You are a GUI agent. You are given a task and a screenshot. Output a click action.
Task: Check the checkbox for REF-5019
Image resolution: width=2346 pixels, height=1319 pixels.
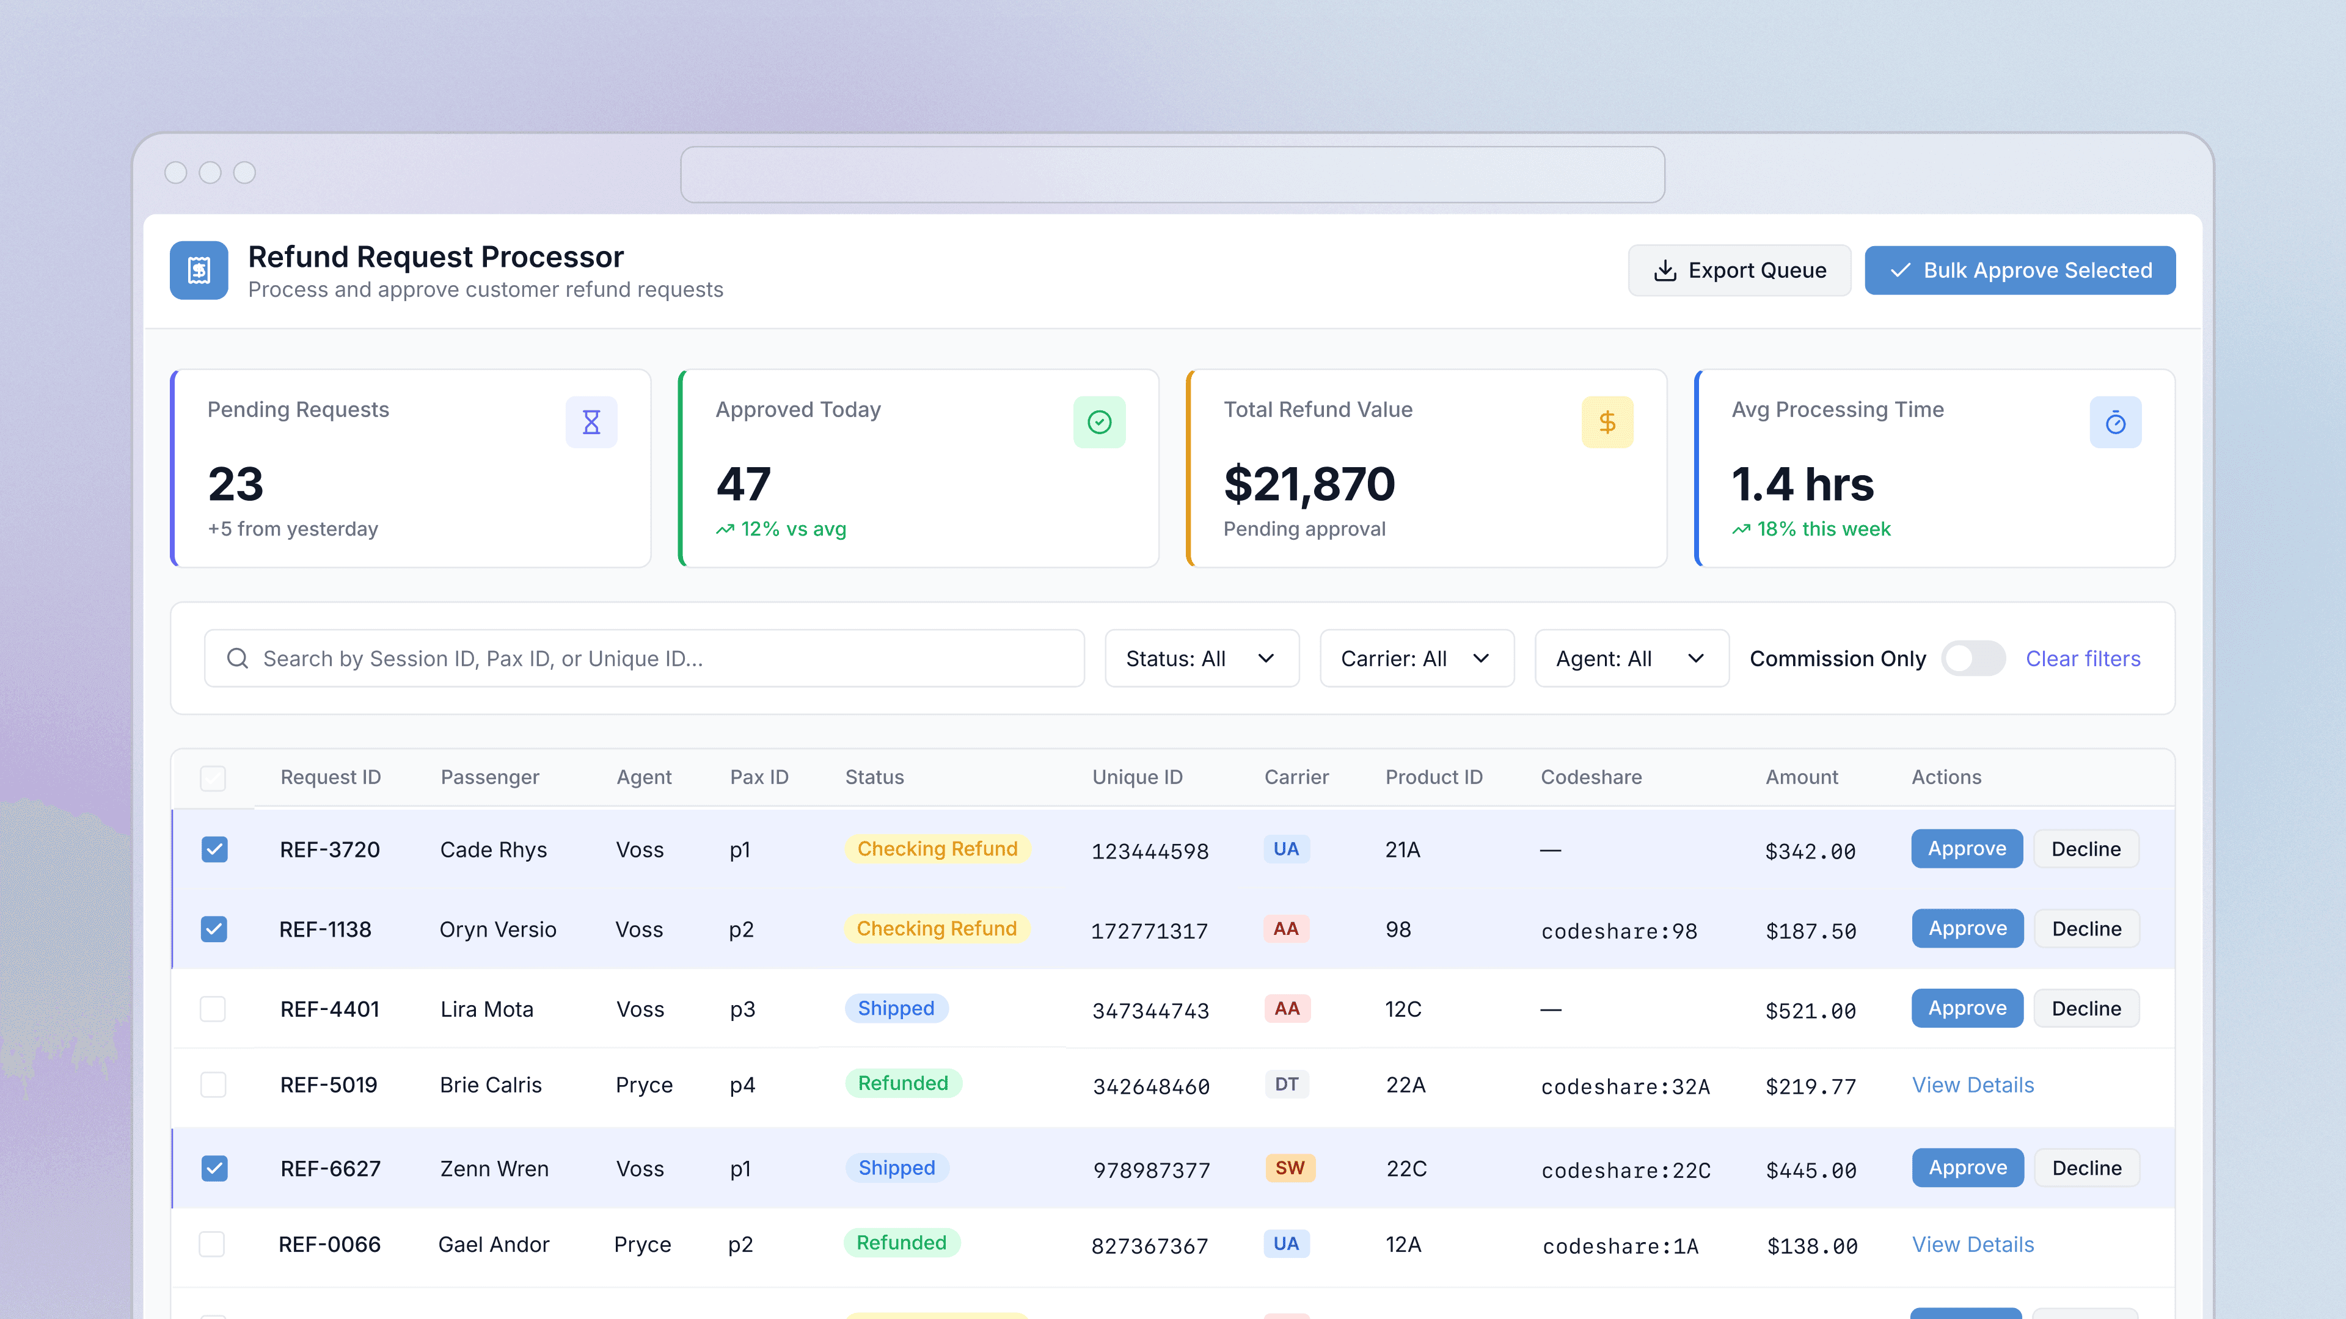213,1084
